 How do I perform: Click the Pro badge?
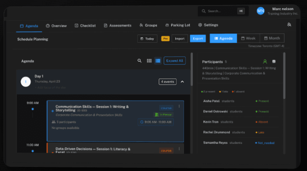click(166, 39)
